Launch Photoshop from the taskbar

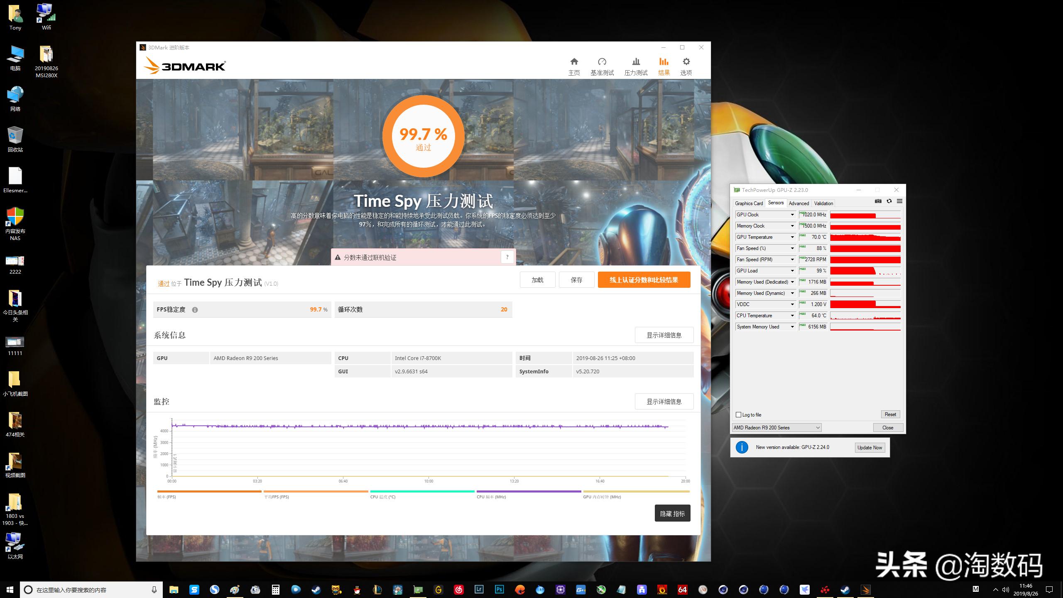pyautogui.click(x=499, y=589)
